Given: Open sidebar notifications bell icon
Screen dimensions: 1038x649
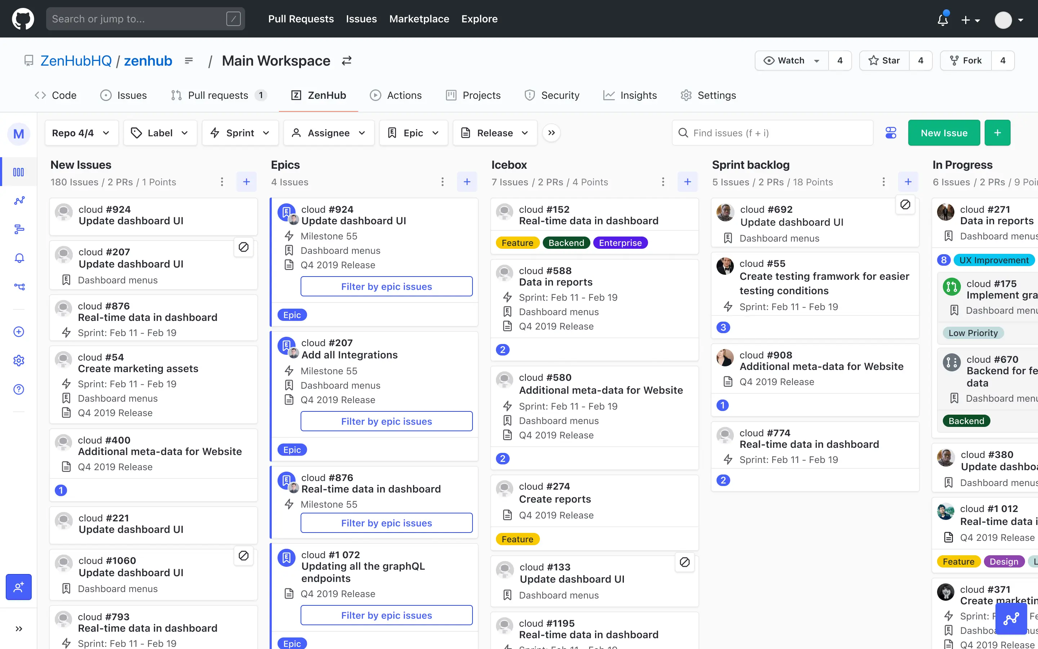Looking at the screenshot, I should (x=19, y=258).
